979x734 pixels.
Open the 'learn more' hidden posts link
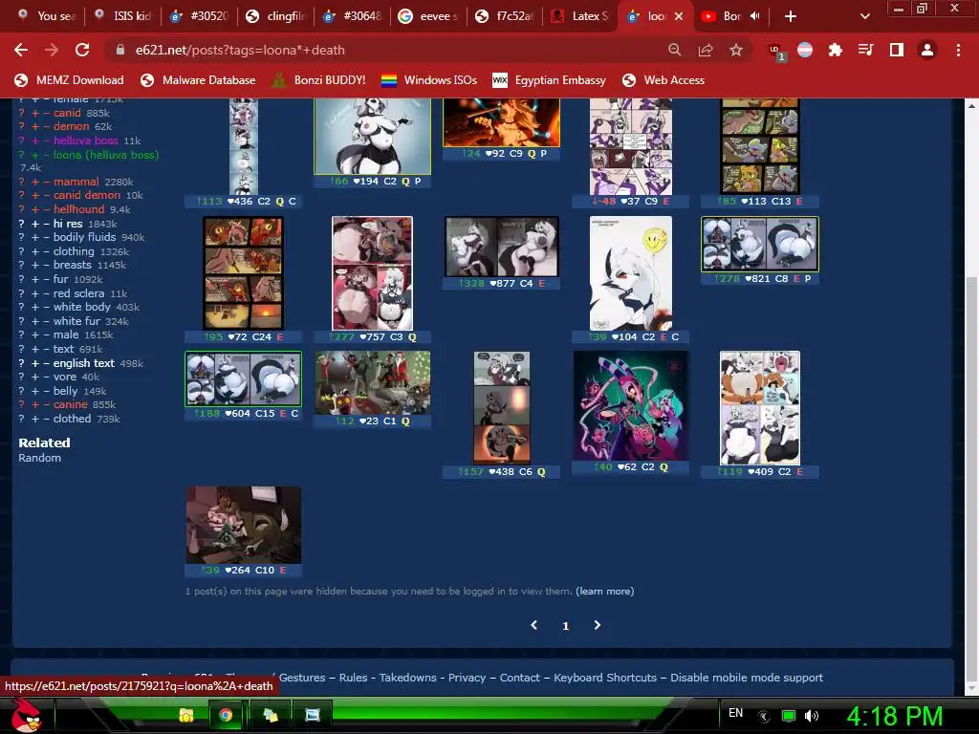point(605,591)
